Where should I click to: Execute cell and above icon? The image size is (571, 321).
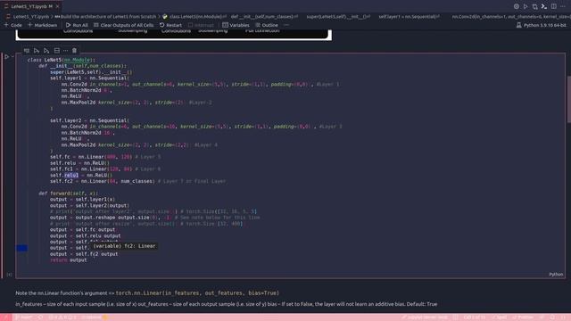click(x=37, y=51)
